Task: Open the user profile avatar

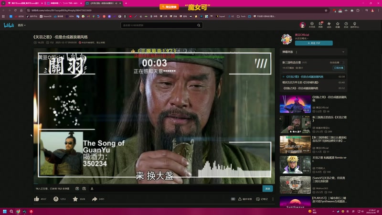Action: pos(303,25)
